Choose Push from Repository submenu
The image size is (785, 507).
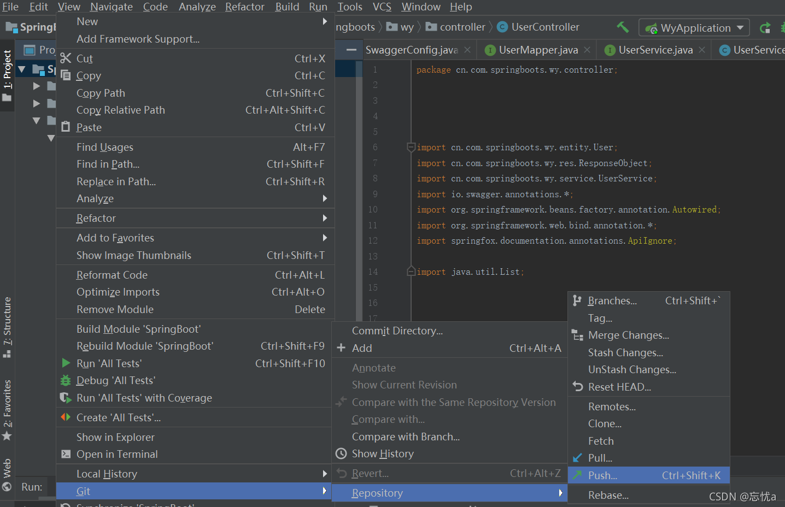[x=649, y=475]
